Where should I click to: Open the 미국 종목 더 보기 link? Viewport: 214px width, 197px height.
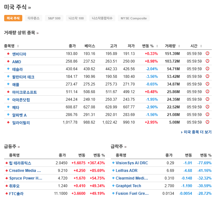[196, 132]
